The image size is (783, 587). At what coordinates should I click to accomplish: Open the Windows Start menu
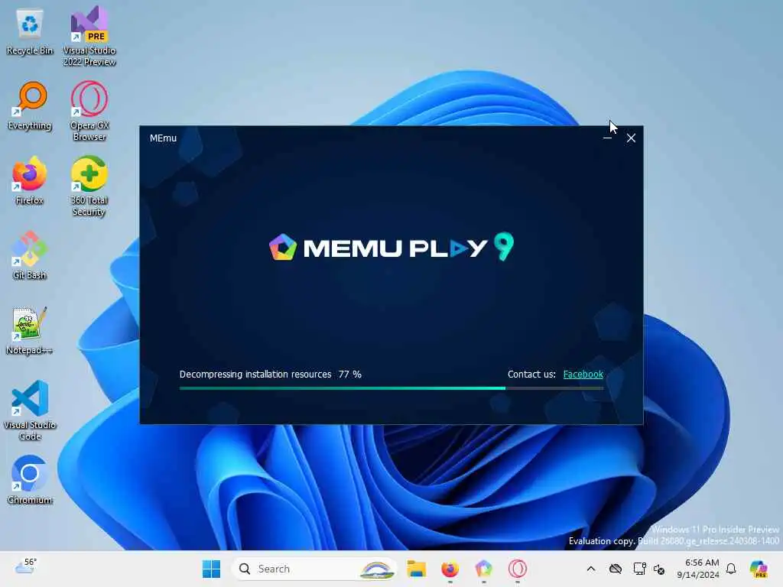tap(211, 569)
